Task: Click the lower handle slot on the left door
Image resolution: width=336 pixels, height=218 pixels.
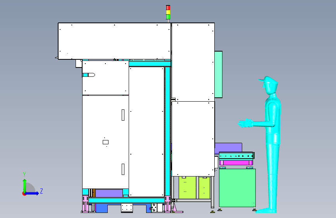Action: (123, 169)
